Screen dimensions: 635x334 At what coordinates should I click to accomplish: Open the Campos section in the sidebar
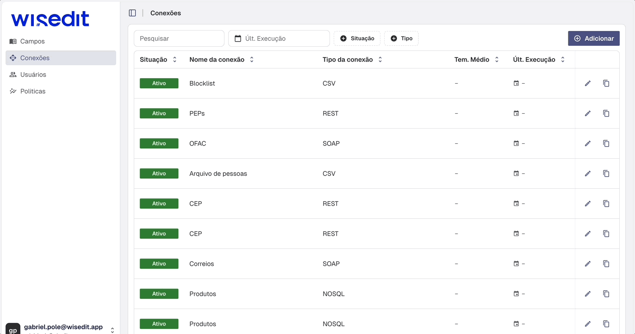coord(32,41)
